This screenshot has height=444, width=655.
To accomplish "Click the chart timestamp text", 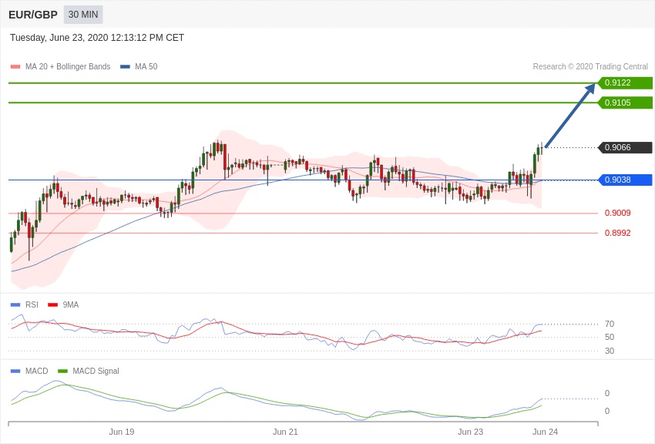I will (97, 38).
